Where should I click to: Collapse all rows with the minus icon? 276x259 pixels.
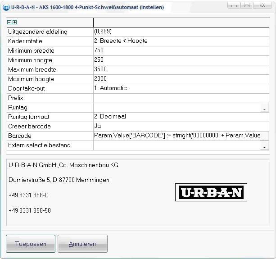coord(9,23)
